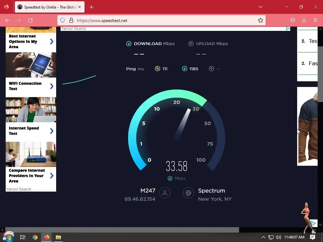Open File Explorer from the taskbar
This screenshot has height=242, width=323.
(x=58, y=237)
